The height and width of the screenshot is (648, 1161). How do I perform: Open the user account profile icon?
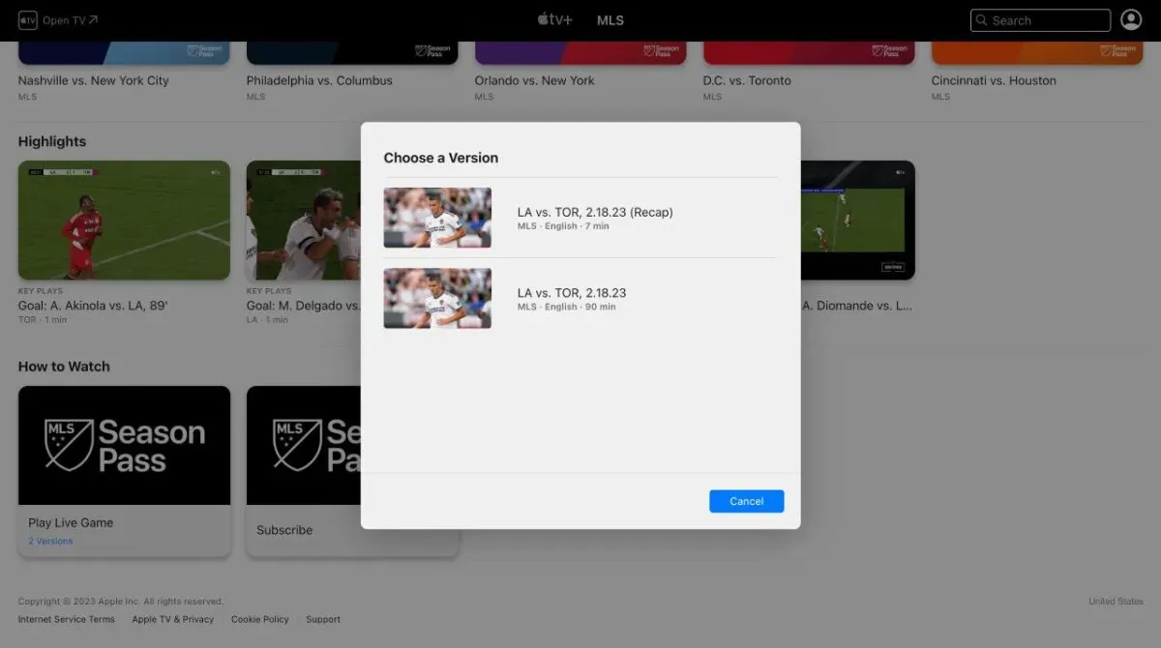(1130, 20)
